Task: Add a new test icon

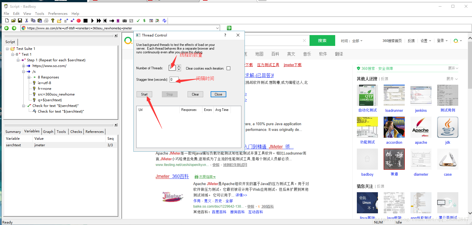Action: 66,21
